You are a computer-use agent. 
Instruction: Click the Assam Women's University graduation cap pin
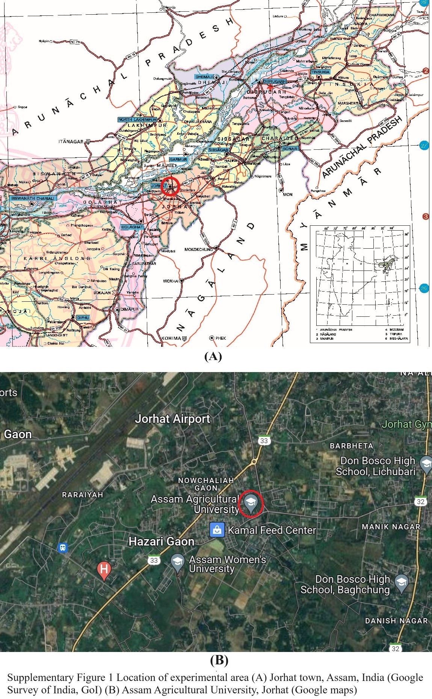(x=177, y=562)
